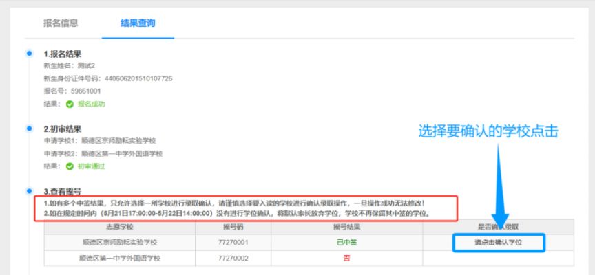Image resolution: width=595 pixels, height=275 pixels.
Task: Click the 初审通过 status text
Action: [x=91, y=166]
